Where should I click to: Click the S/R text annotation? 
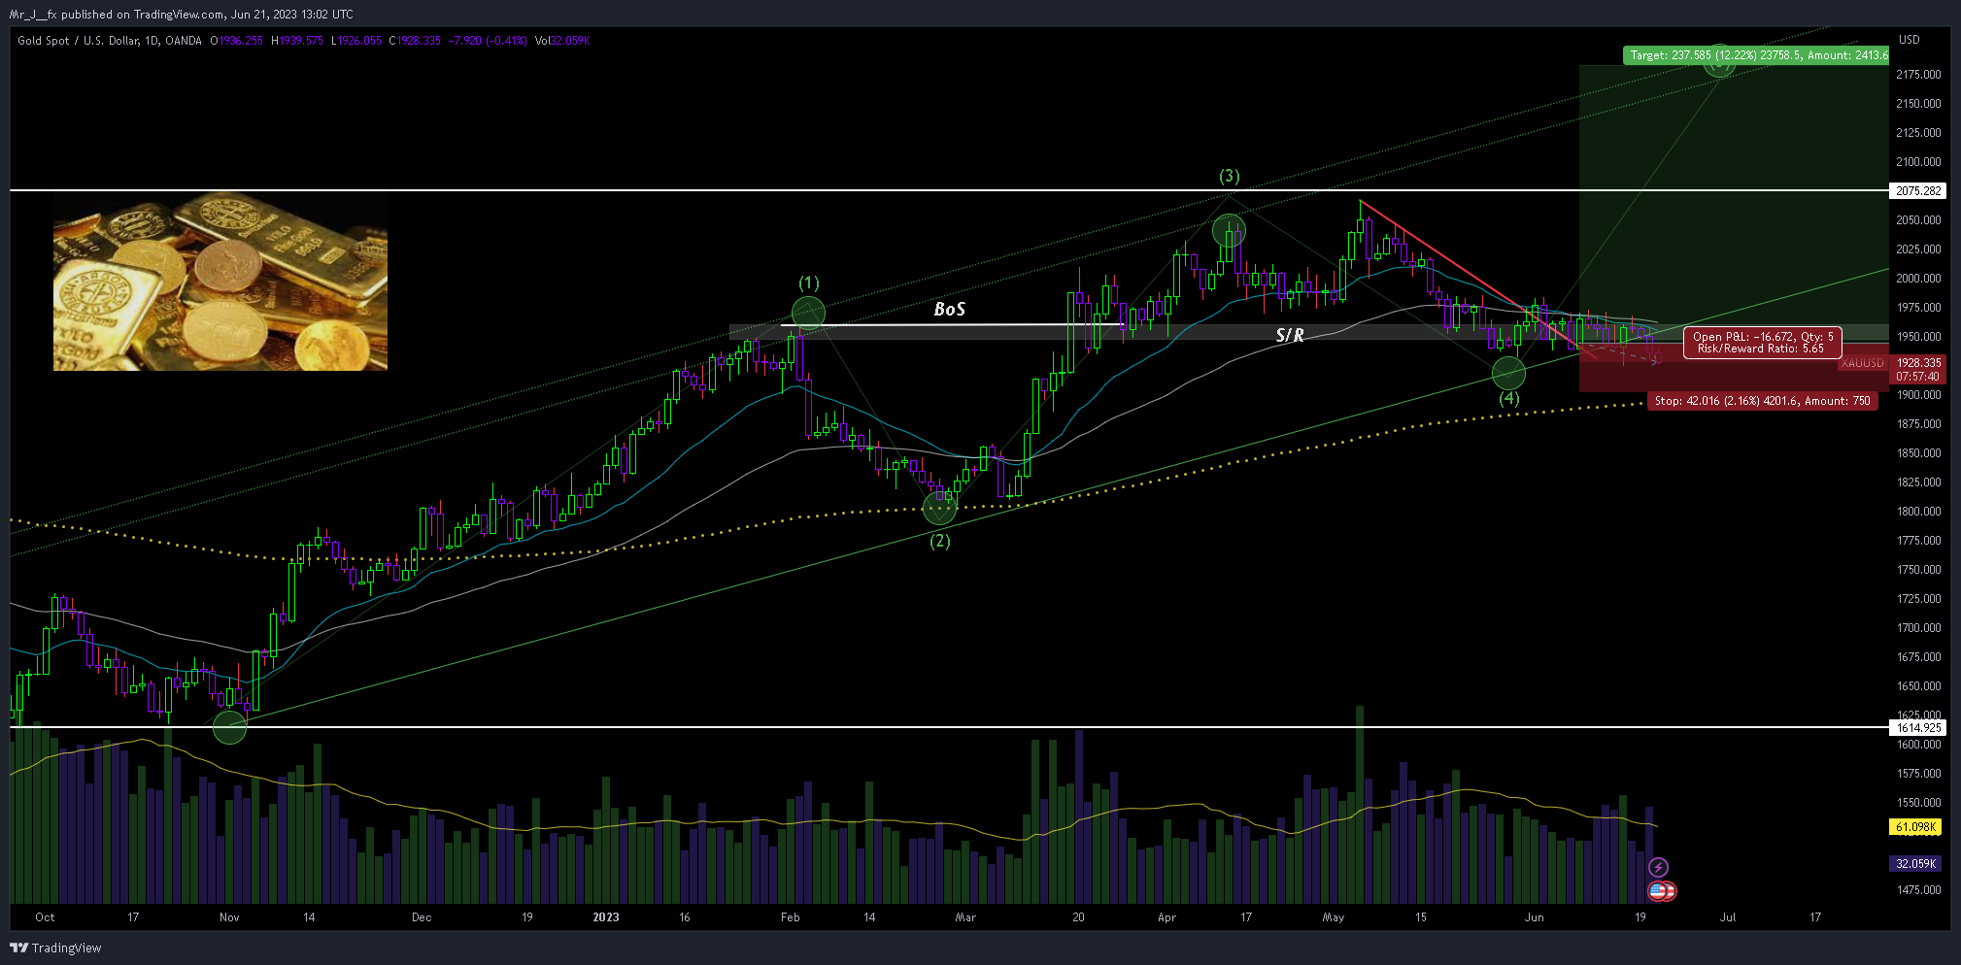point(1289,335)
